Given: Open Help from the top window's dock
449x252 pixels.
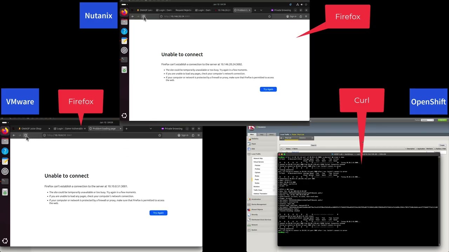Looking at the screenshot, I should pos(124,31).
